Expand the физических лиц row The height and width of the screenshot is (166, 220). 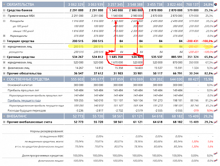(x=4, y=68)
